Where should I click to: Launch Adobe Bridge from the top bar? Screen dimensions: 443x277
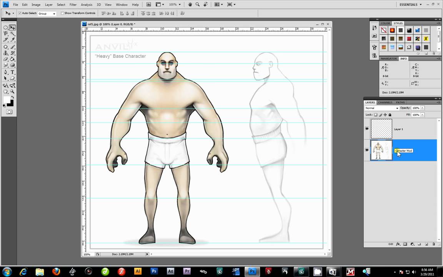click(x=148, y=5)
